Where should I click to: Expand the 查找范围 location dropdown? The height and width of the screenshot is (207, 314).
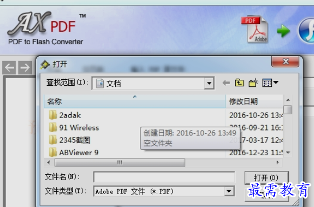[209, 83]
